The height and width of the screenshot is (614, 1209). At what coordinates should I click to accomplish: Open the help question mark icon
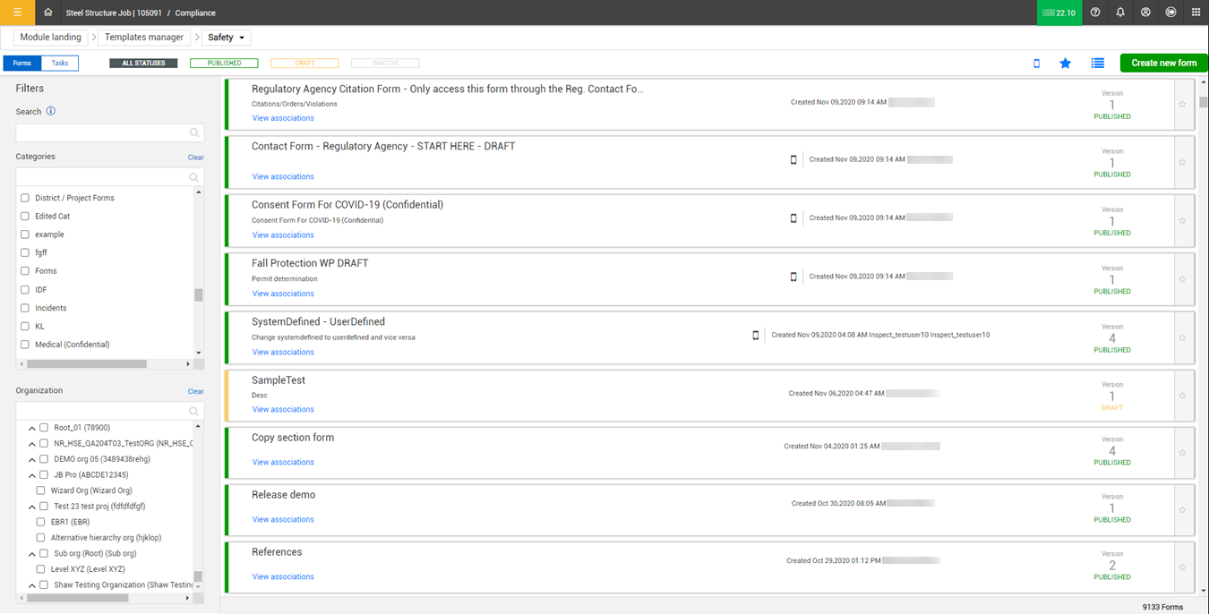pos(1095,13)
